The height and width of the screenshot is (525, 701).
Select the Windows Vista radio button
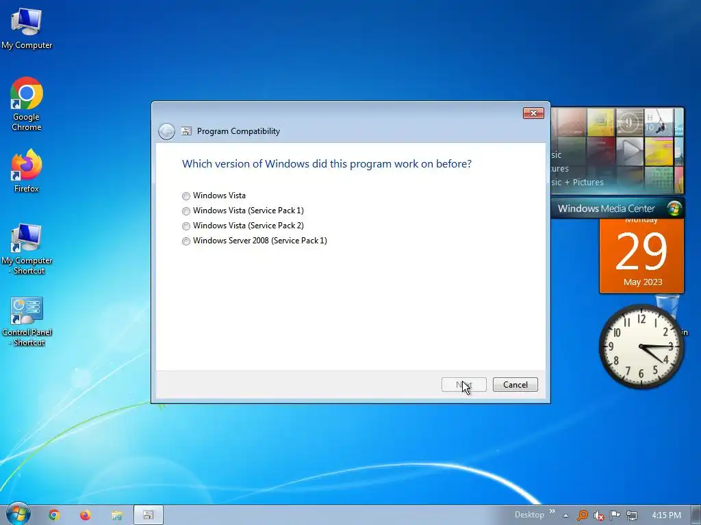pyautogui.click(x=186, y=196)
